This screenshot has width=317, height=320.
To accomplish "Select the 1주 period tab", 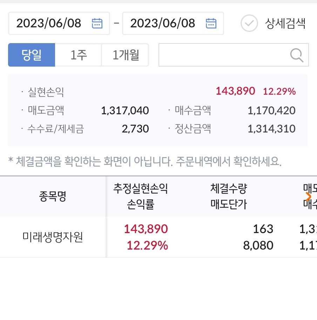I will coord(79,55).
